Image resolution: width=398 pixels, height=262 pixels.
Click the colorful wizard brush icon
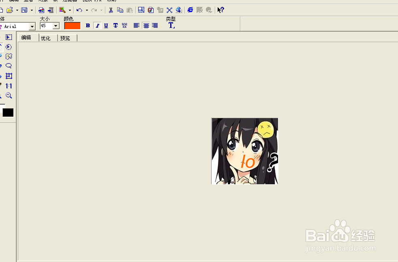click(x=62, y=10)
